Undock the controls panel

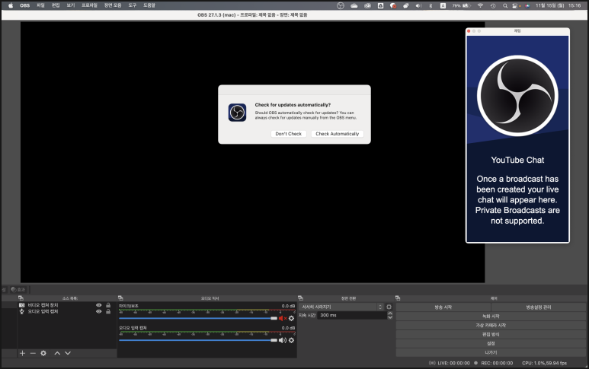[x=398, y=298]
